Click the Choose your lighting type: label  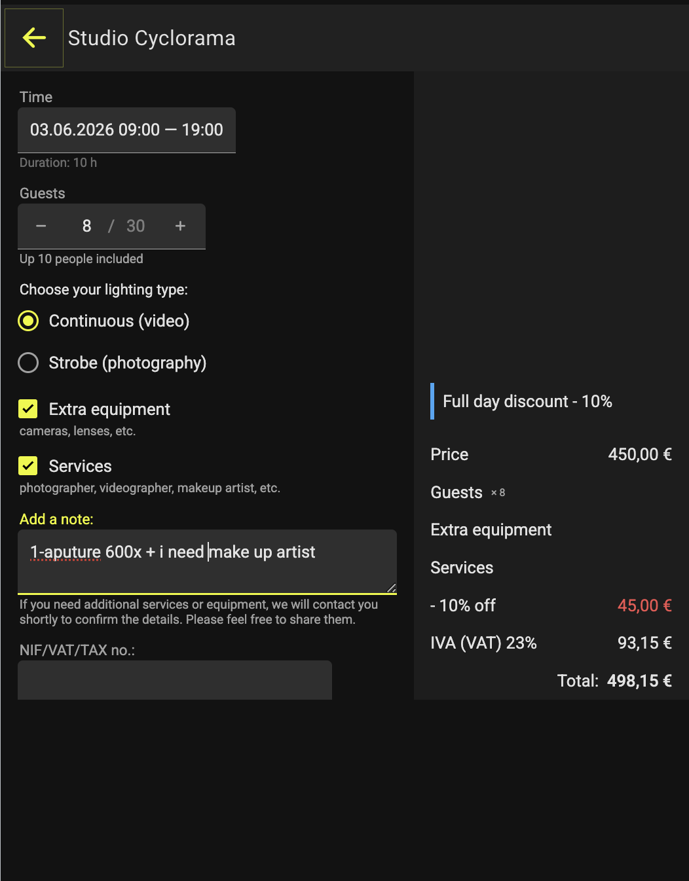[103, 289]
